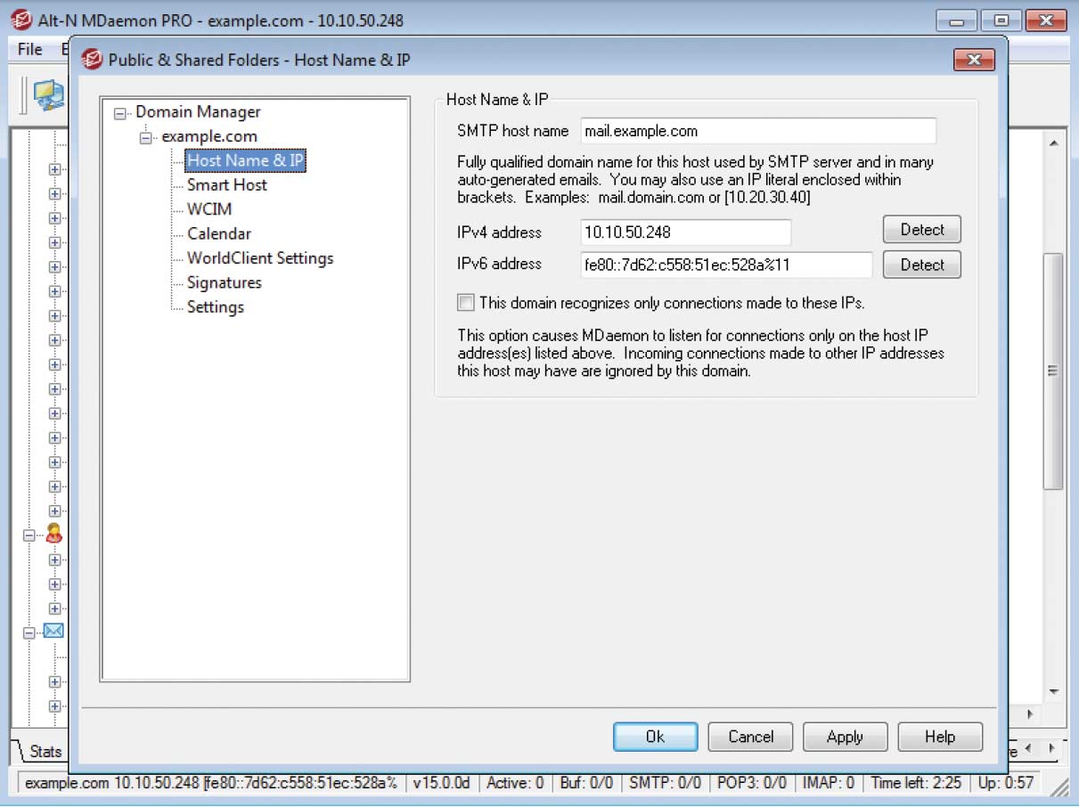Click the SMTP host name field
This screenshot has height=807, width=1079.
(758, 131)
